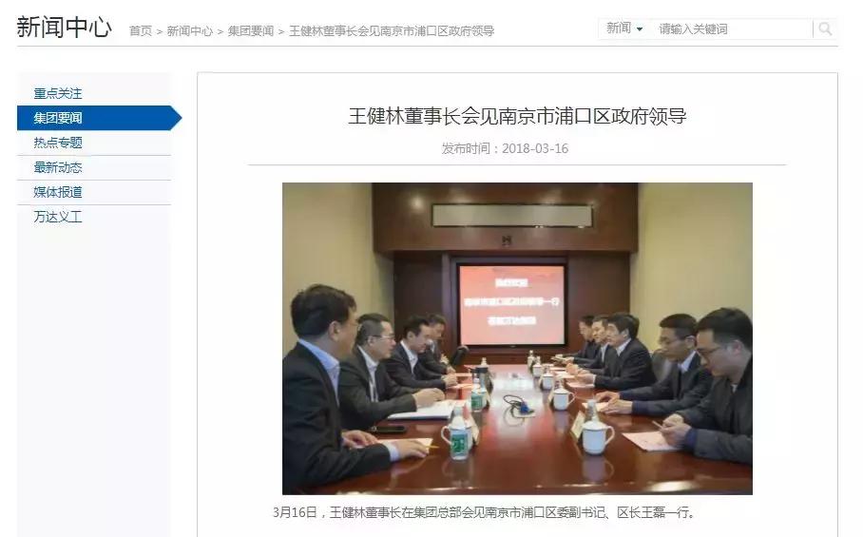
Task: Select 媒体报道 in the left menu
Action: 58,192
